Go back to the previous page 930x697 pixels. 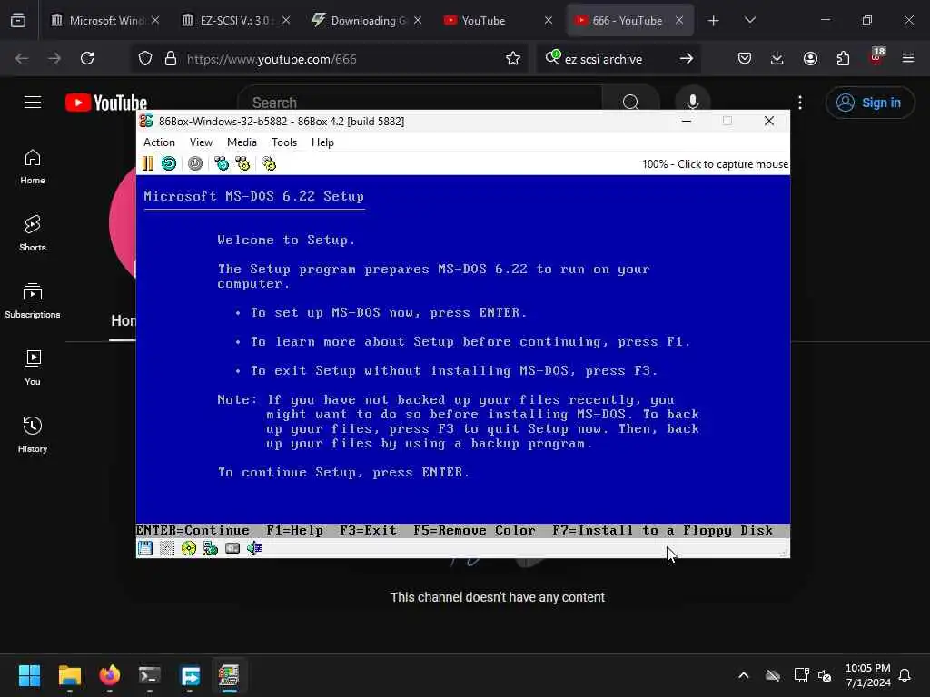pos(22,58)
